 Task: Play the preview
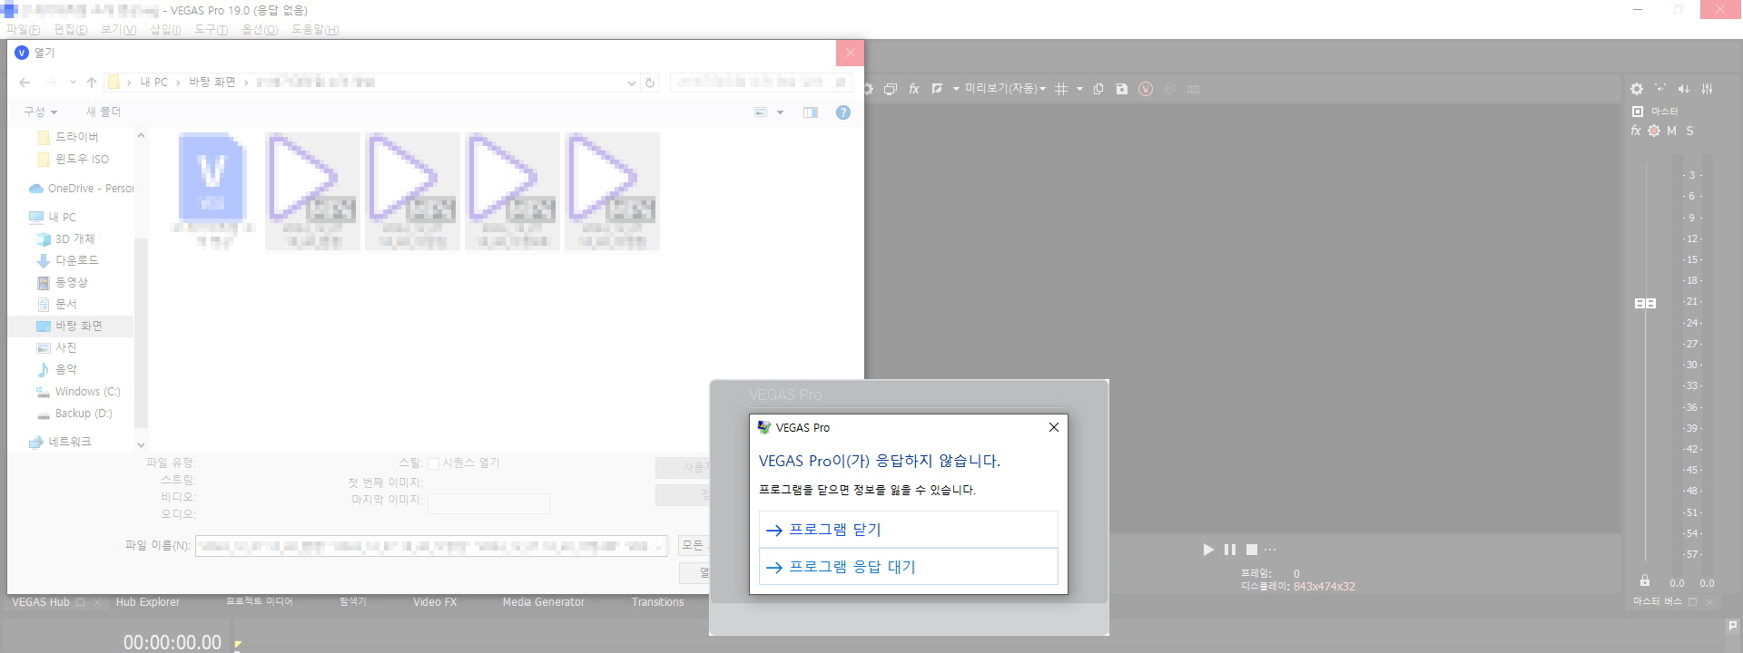coord(1208,550)
